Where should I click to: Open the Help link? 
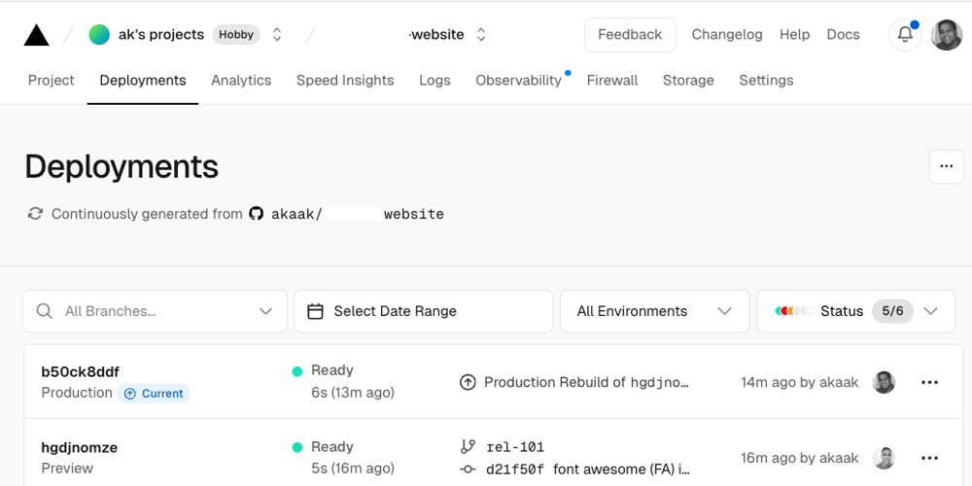(795, 35)
